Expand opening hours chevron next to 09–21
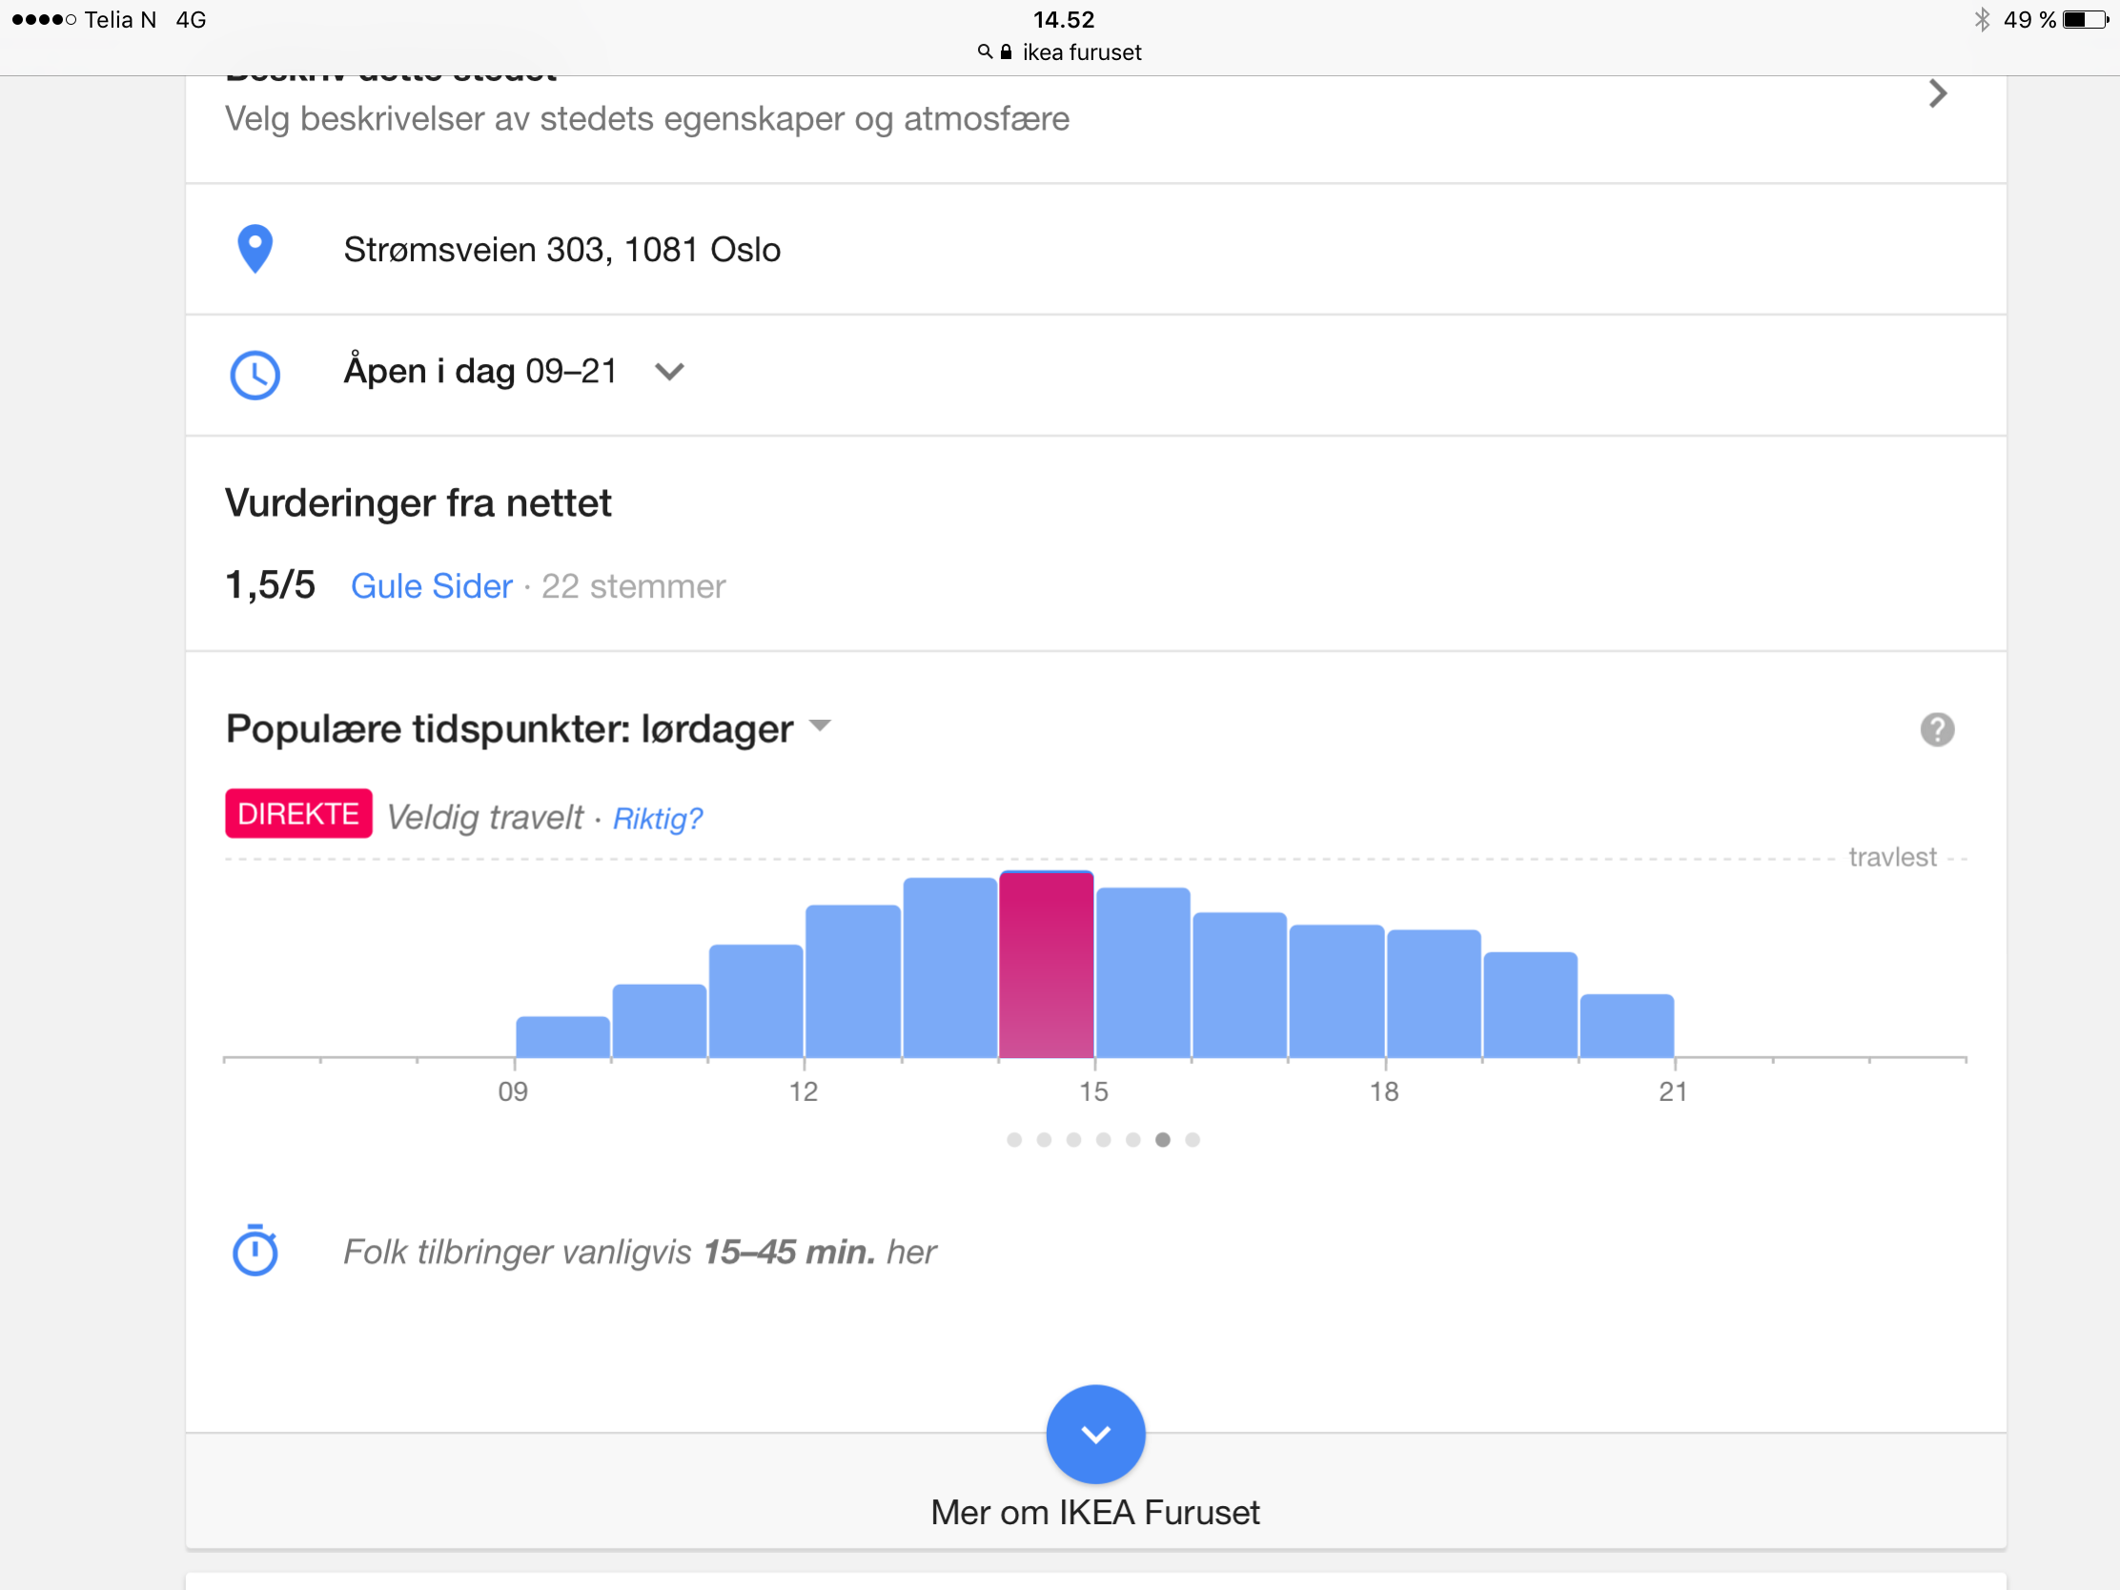The height and width of the screenshot is (1590, 2120). click(x=669, y=372)
